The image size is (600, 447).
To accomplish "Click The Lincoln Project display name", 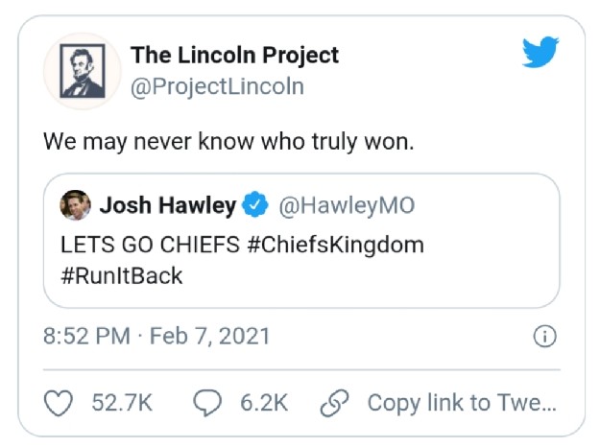I will (x=234, y=56).
